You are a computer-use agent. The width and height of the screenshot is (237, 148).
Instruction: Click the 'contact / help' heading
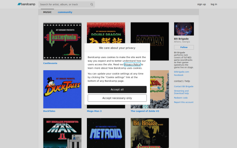(182, 81)
